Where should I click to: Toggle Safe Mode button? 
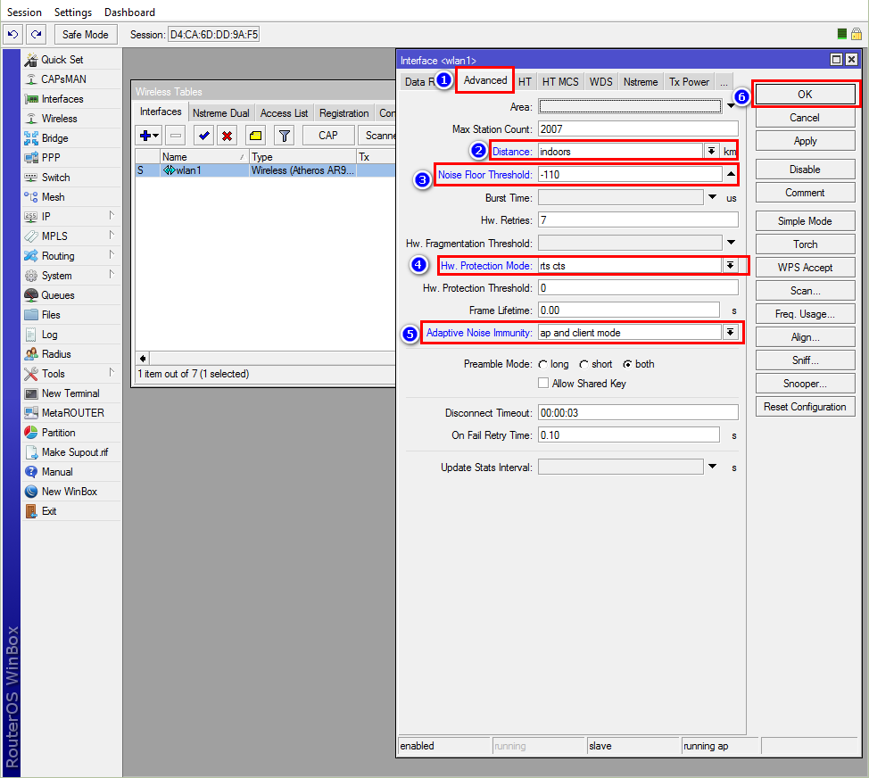(86, 35)
